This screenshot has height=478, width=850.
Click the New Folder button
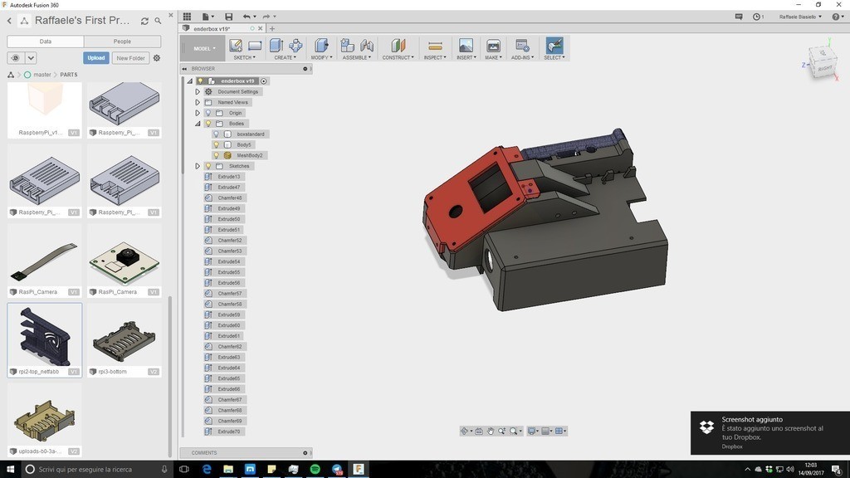click(130, 58)
